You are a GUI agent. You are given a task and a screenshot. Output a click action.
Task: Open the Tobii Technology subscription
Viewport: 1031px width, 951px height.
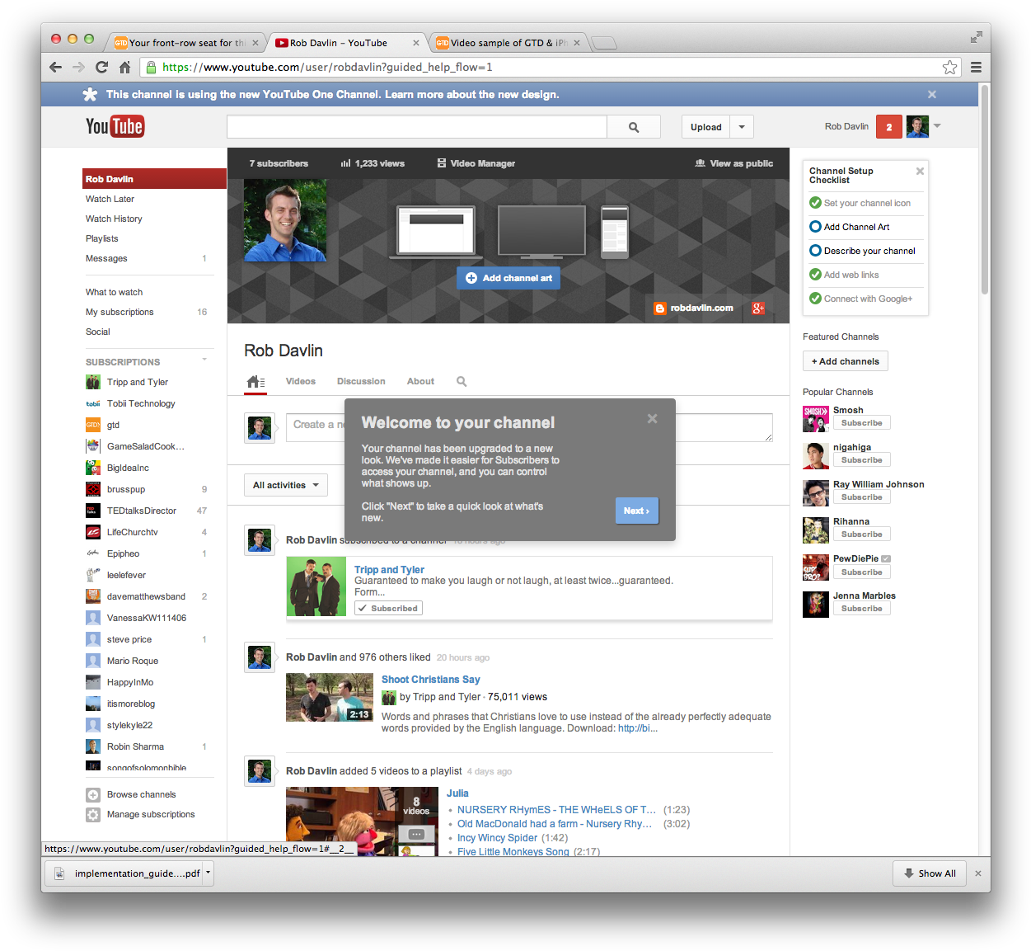(141, 403)
